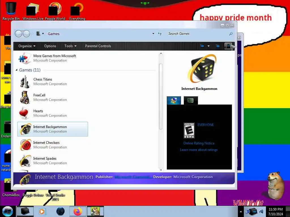Screen dimensions: 290x217
Task: Switch to the ratings tab in preview pane
Action: [174, 100]
